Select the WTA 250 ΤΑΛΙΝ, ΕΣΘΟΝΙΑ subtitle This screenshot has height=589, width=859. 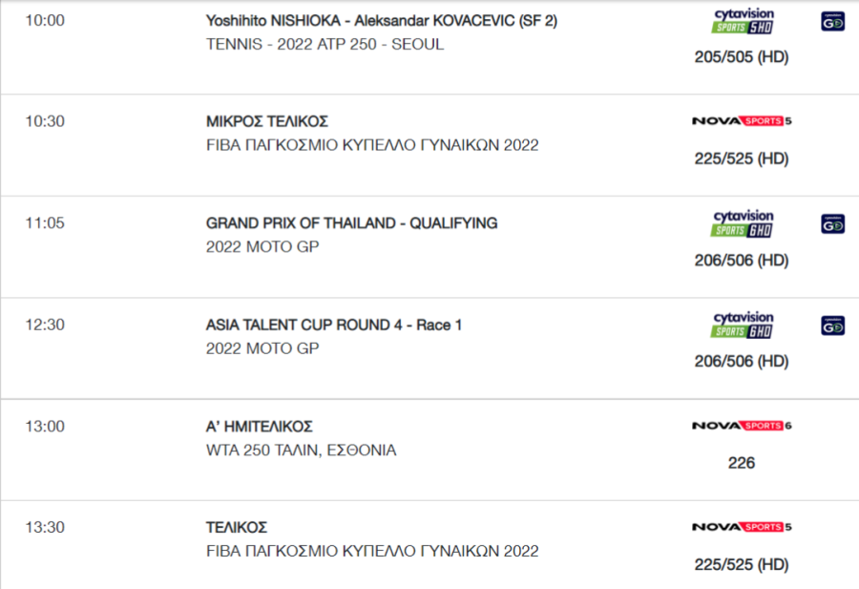(x=301, y=451)
